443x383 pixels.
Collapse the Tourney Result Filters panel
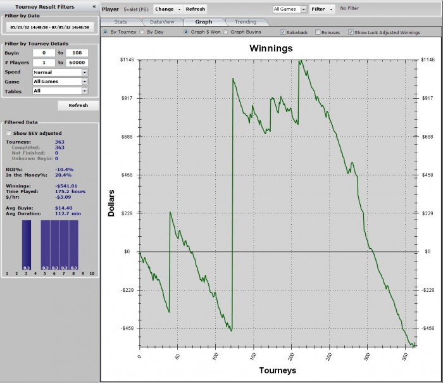pos(94,6)
